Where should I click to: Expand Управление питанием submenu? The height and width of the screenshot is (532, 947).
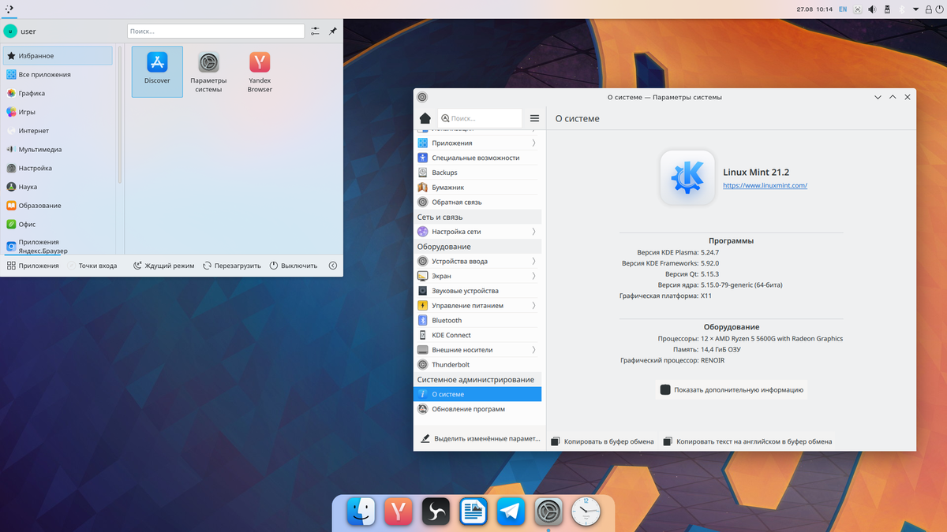533,305
